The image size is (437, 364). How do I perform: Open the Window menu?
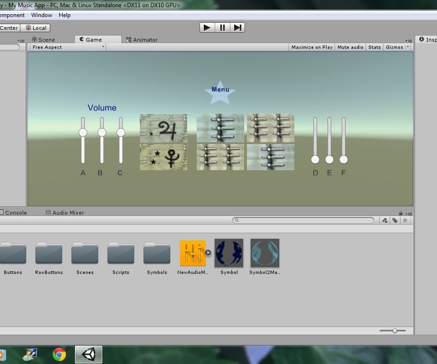(x=42, y=15)
